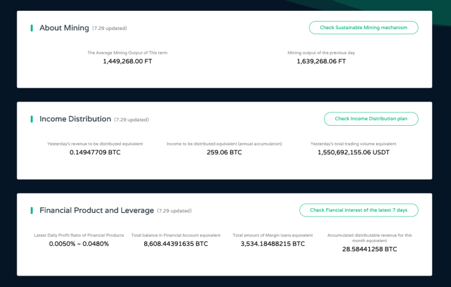451x287 pixels.
Task: Click green bar beside Financial Product and Leverage
Action: tap(32, 211)
